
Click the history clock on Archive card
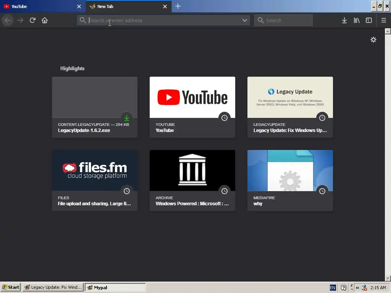tap(225, 191)
